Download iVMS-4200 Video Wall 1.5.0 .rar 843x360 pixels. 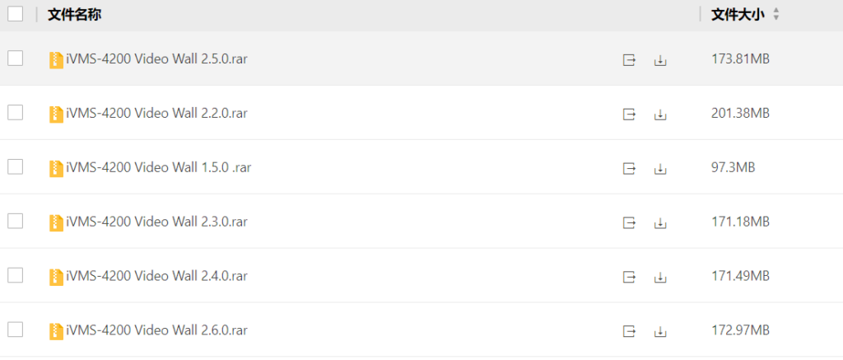[x=659, y=168]
